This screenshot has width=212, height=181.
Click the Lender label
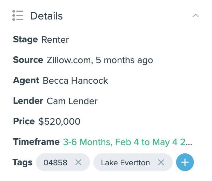(x=28, y=101)
